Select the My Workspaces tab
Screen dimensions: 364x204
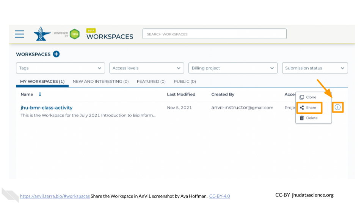42,82
